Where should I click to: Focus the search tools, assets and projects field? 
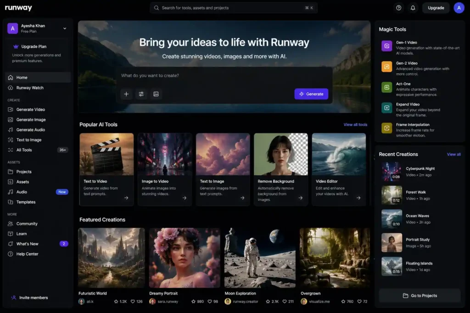point(234,8)
